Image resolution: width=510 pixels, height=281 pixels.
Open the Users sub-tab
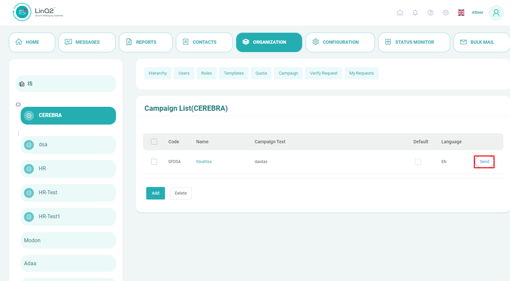point(184,73)
